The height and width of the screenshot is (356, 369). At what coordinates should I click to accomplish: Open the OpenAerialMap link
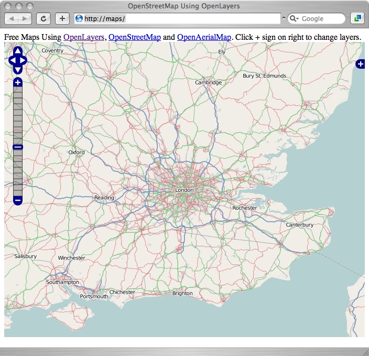click(204, 37)
